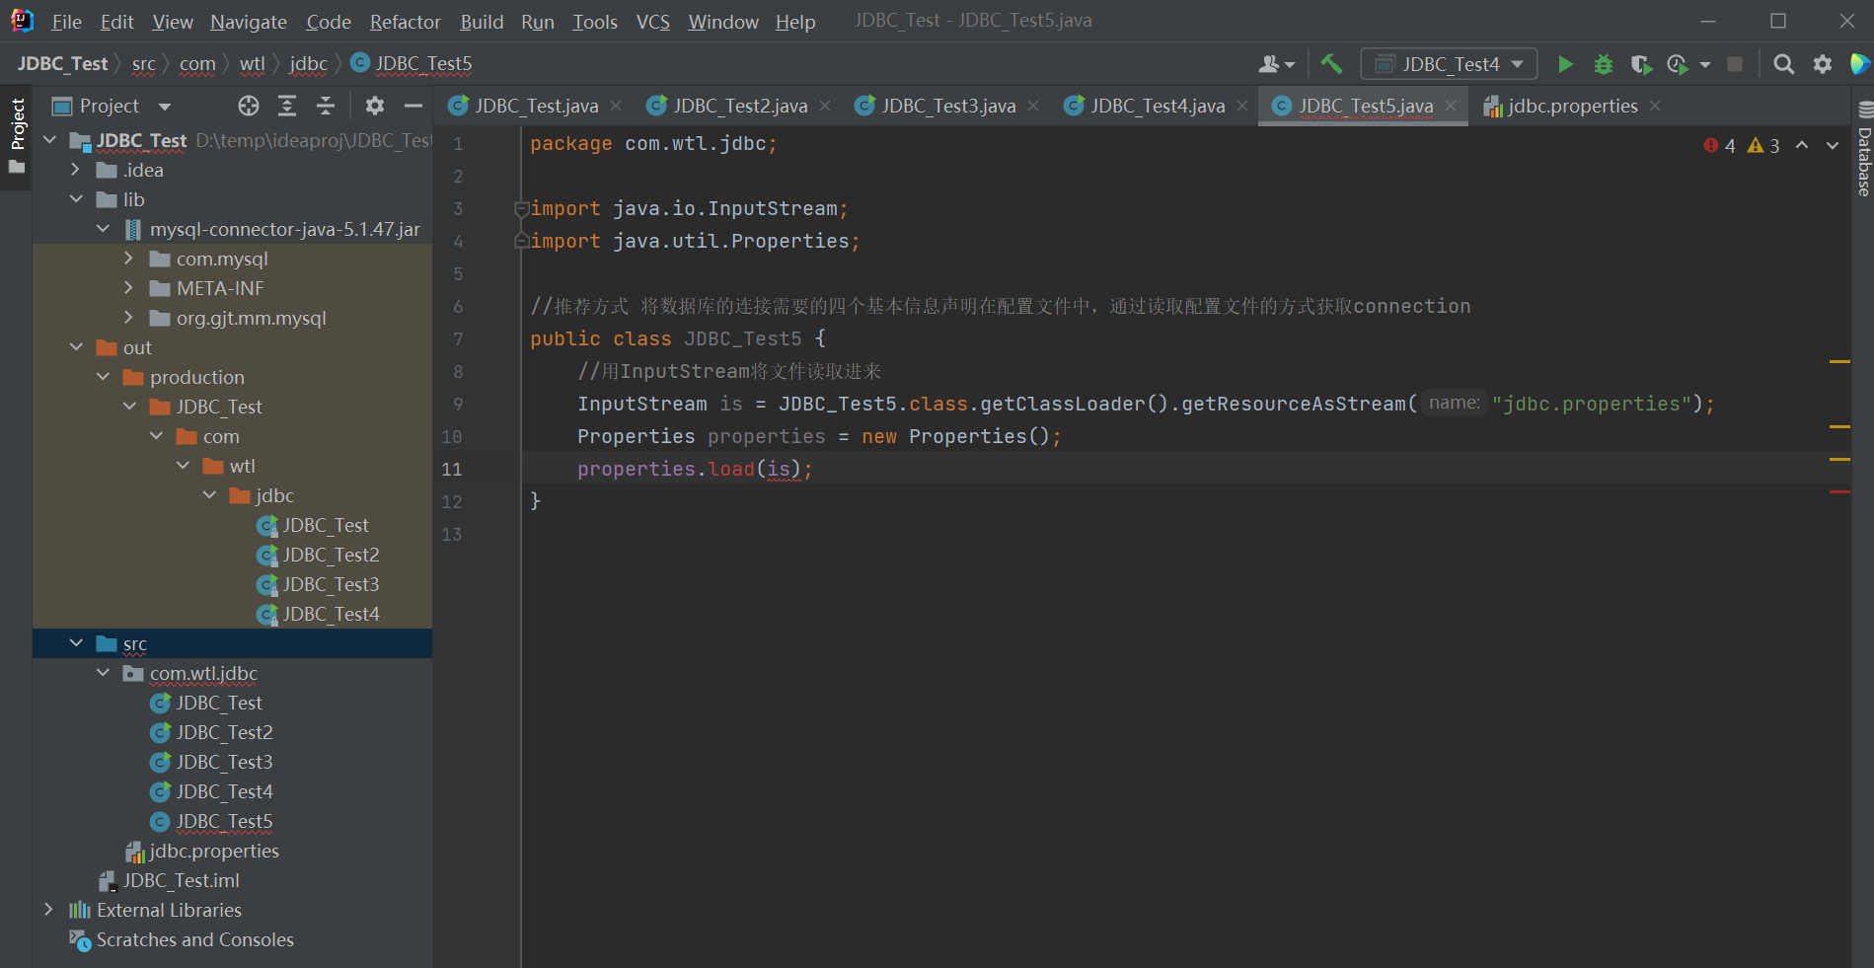Collapse the src folder
Screen dimensions: 1874x968
pyautogui.click(x=76, y=643)
